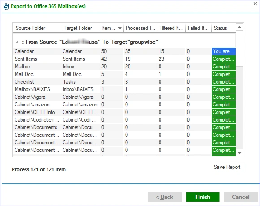Viewport: 260px width, 206px height.
Task: Click the Process 121 of 121 Item text
Action: point(39,169)
